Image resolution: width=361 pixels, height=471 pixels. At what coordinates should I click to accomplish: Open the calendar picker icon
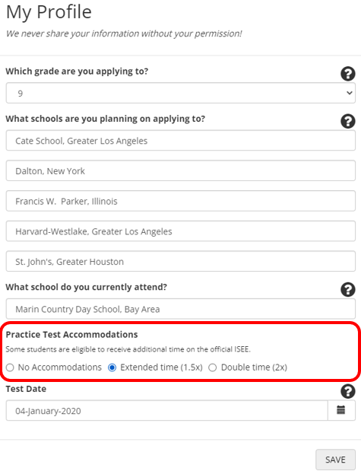pyautogui.click(x=341, y=410)
